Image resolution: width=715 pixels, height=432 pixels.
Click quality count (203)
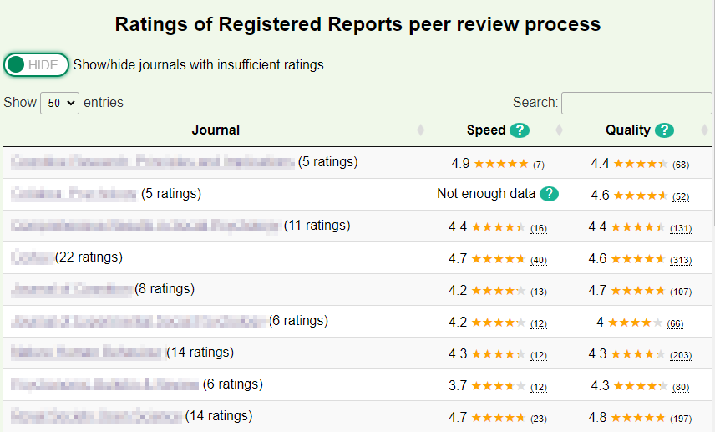point(681,355)
